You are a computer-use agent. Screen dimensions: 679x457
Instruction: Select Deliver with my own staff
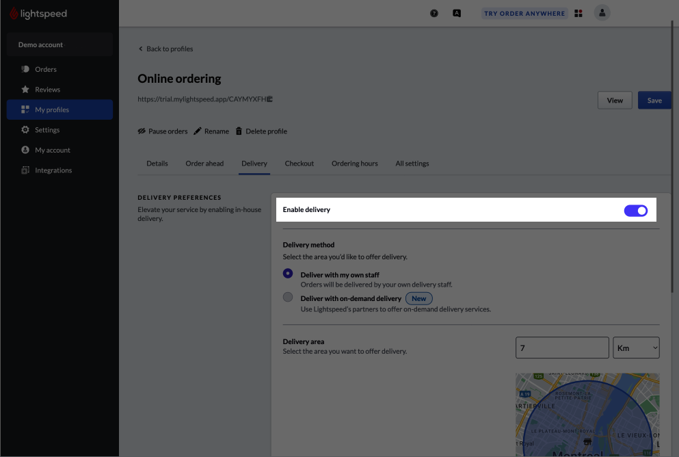[288, 274]
